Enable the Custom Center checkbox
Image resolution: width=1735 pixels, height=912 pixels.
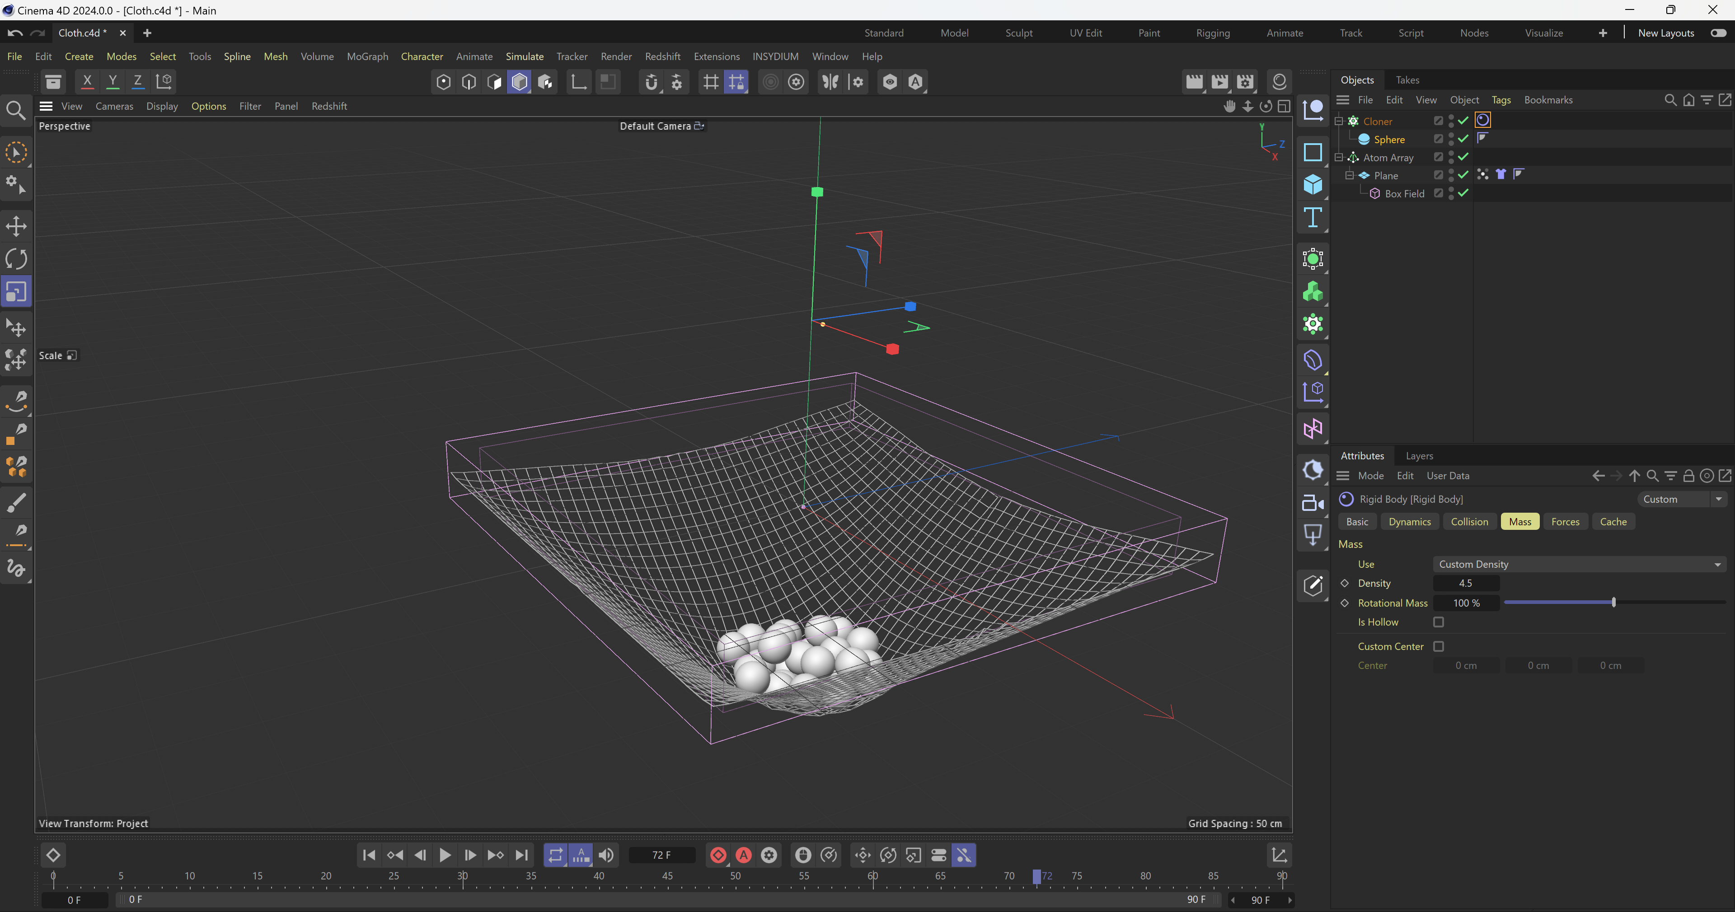[1439, 646]
